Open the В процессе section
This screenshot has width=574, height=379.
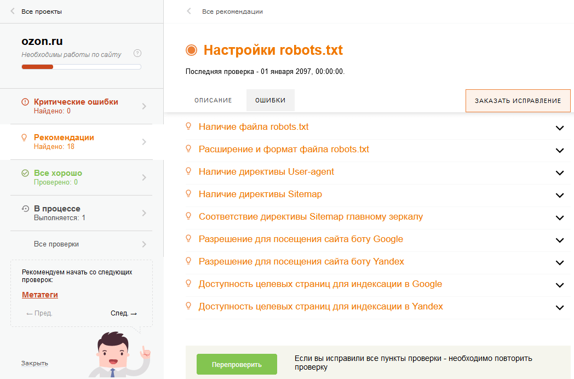[81, 213]
